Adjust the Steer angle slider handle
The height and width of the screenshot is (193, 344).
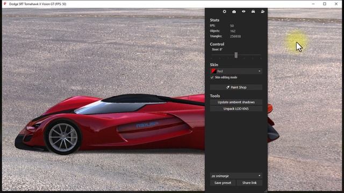point(236,55)
